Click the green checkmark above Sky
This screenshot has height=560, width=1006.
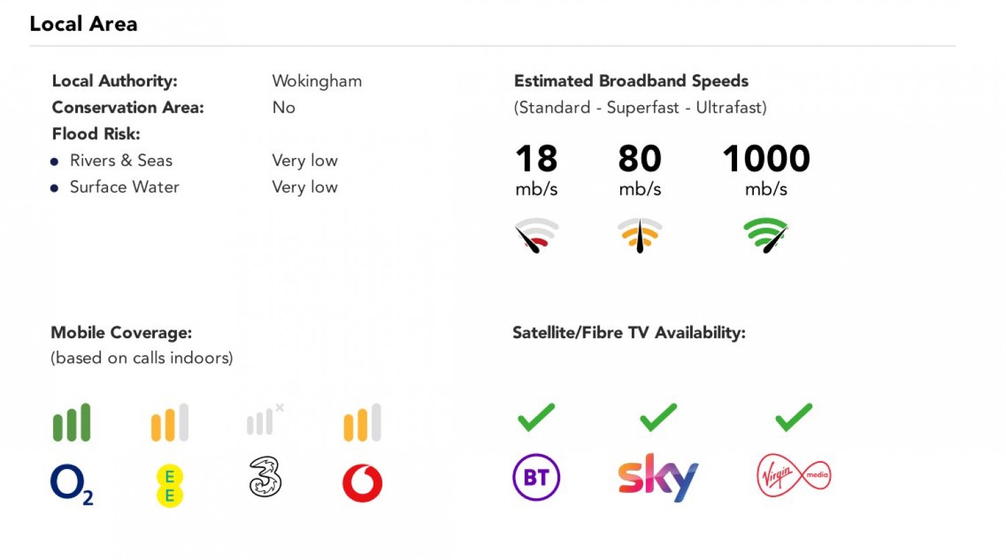click(x=658, y=417)
